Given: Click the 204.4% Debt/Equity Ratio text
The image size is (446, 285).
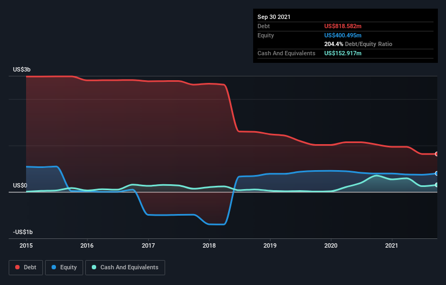Looking at the screenshot, I should click(x=358, y=44).
